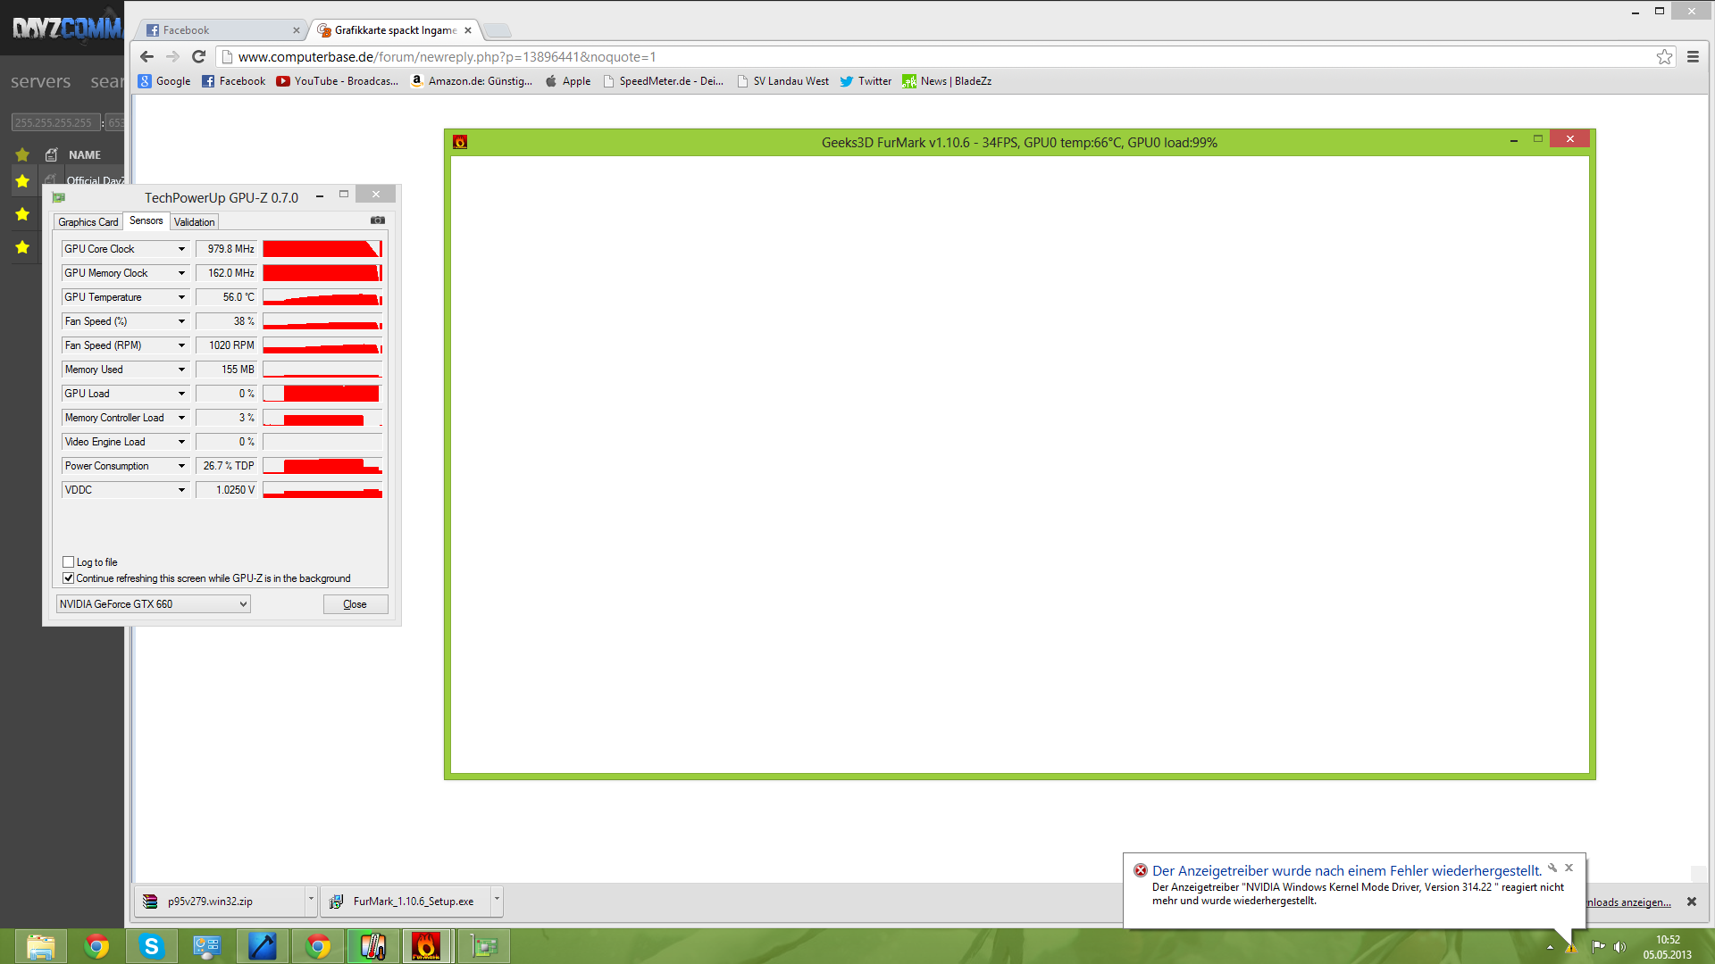1715x964 pixels.
Task: Click the browser address bar URL
Action: (x=447, y=57)
